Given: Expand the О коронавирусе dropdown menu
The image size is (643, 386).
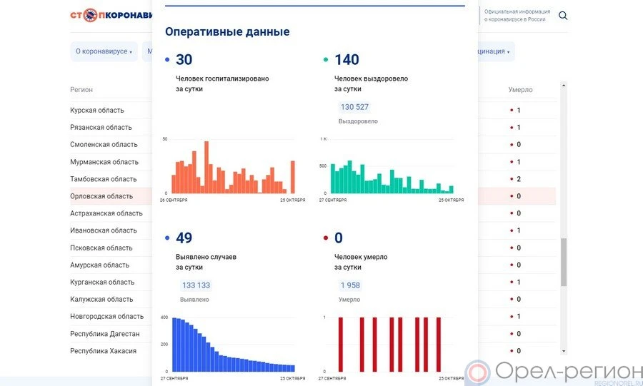Looking at the screenshot, I should click(104, 51).
